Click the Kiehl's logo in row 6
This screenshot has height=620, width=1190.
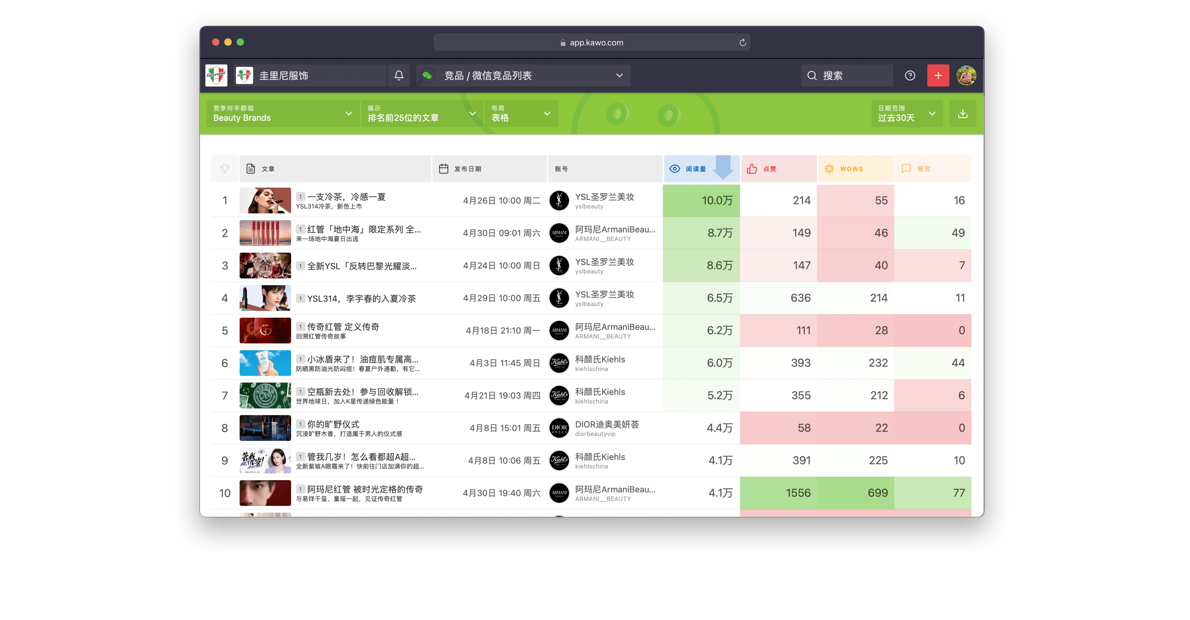tap(559, 363)
